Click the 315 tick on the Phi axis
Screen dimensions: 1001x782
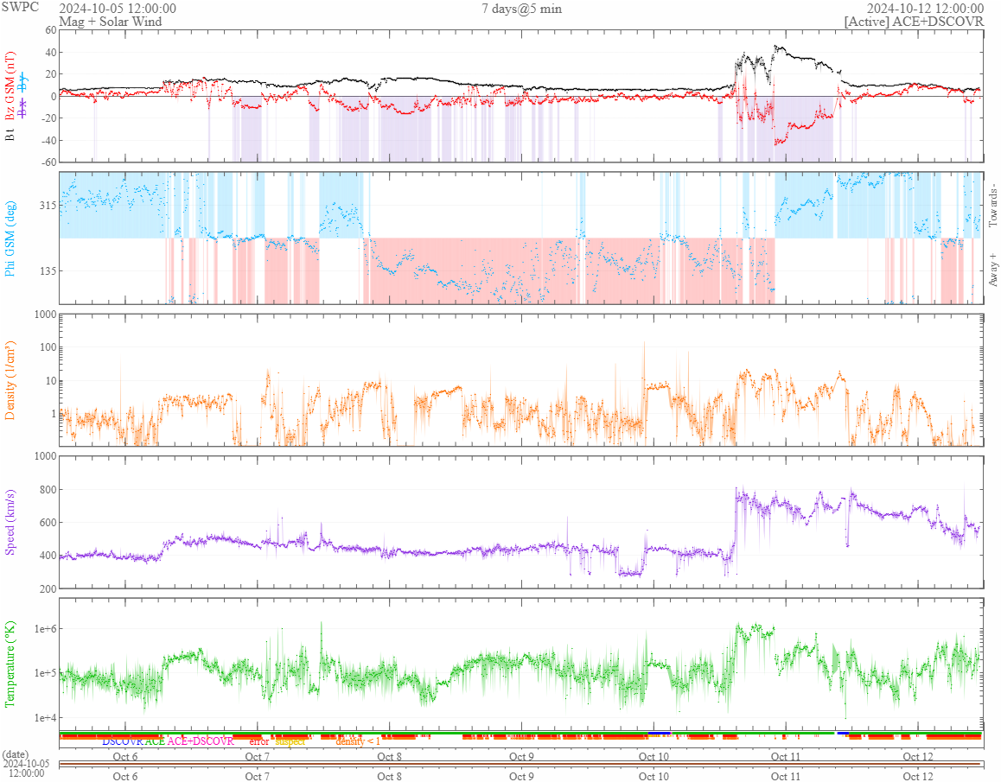(48, 205)
